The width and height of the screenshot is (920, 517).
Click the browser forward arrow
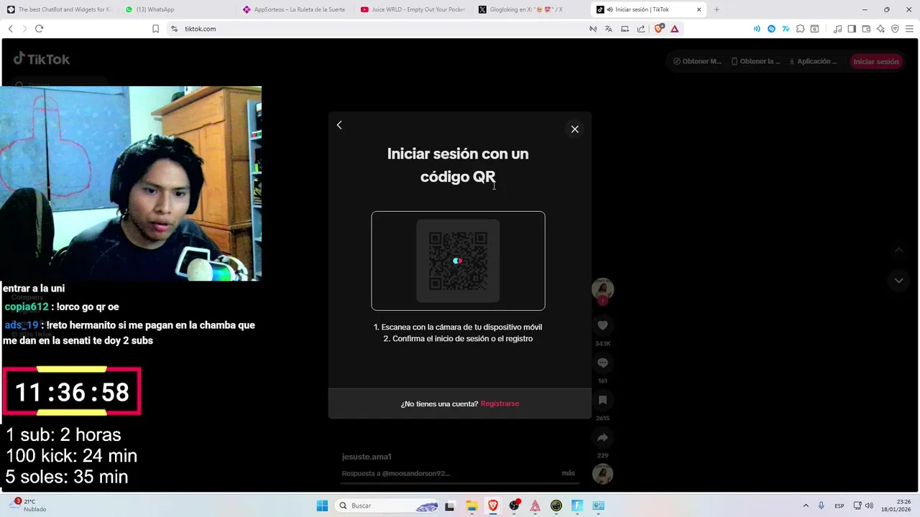click(x=24, y=29)
